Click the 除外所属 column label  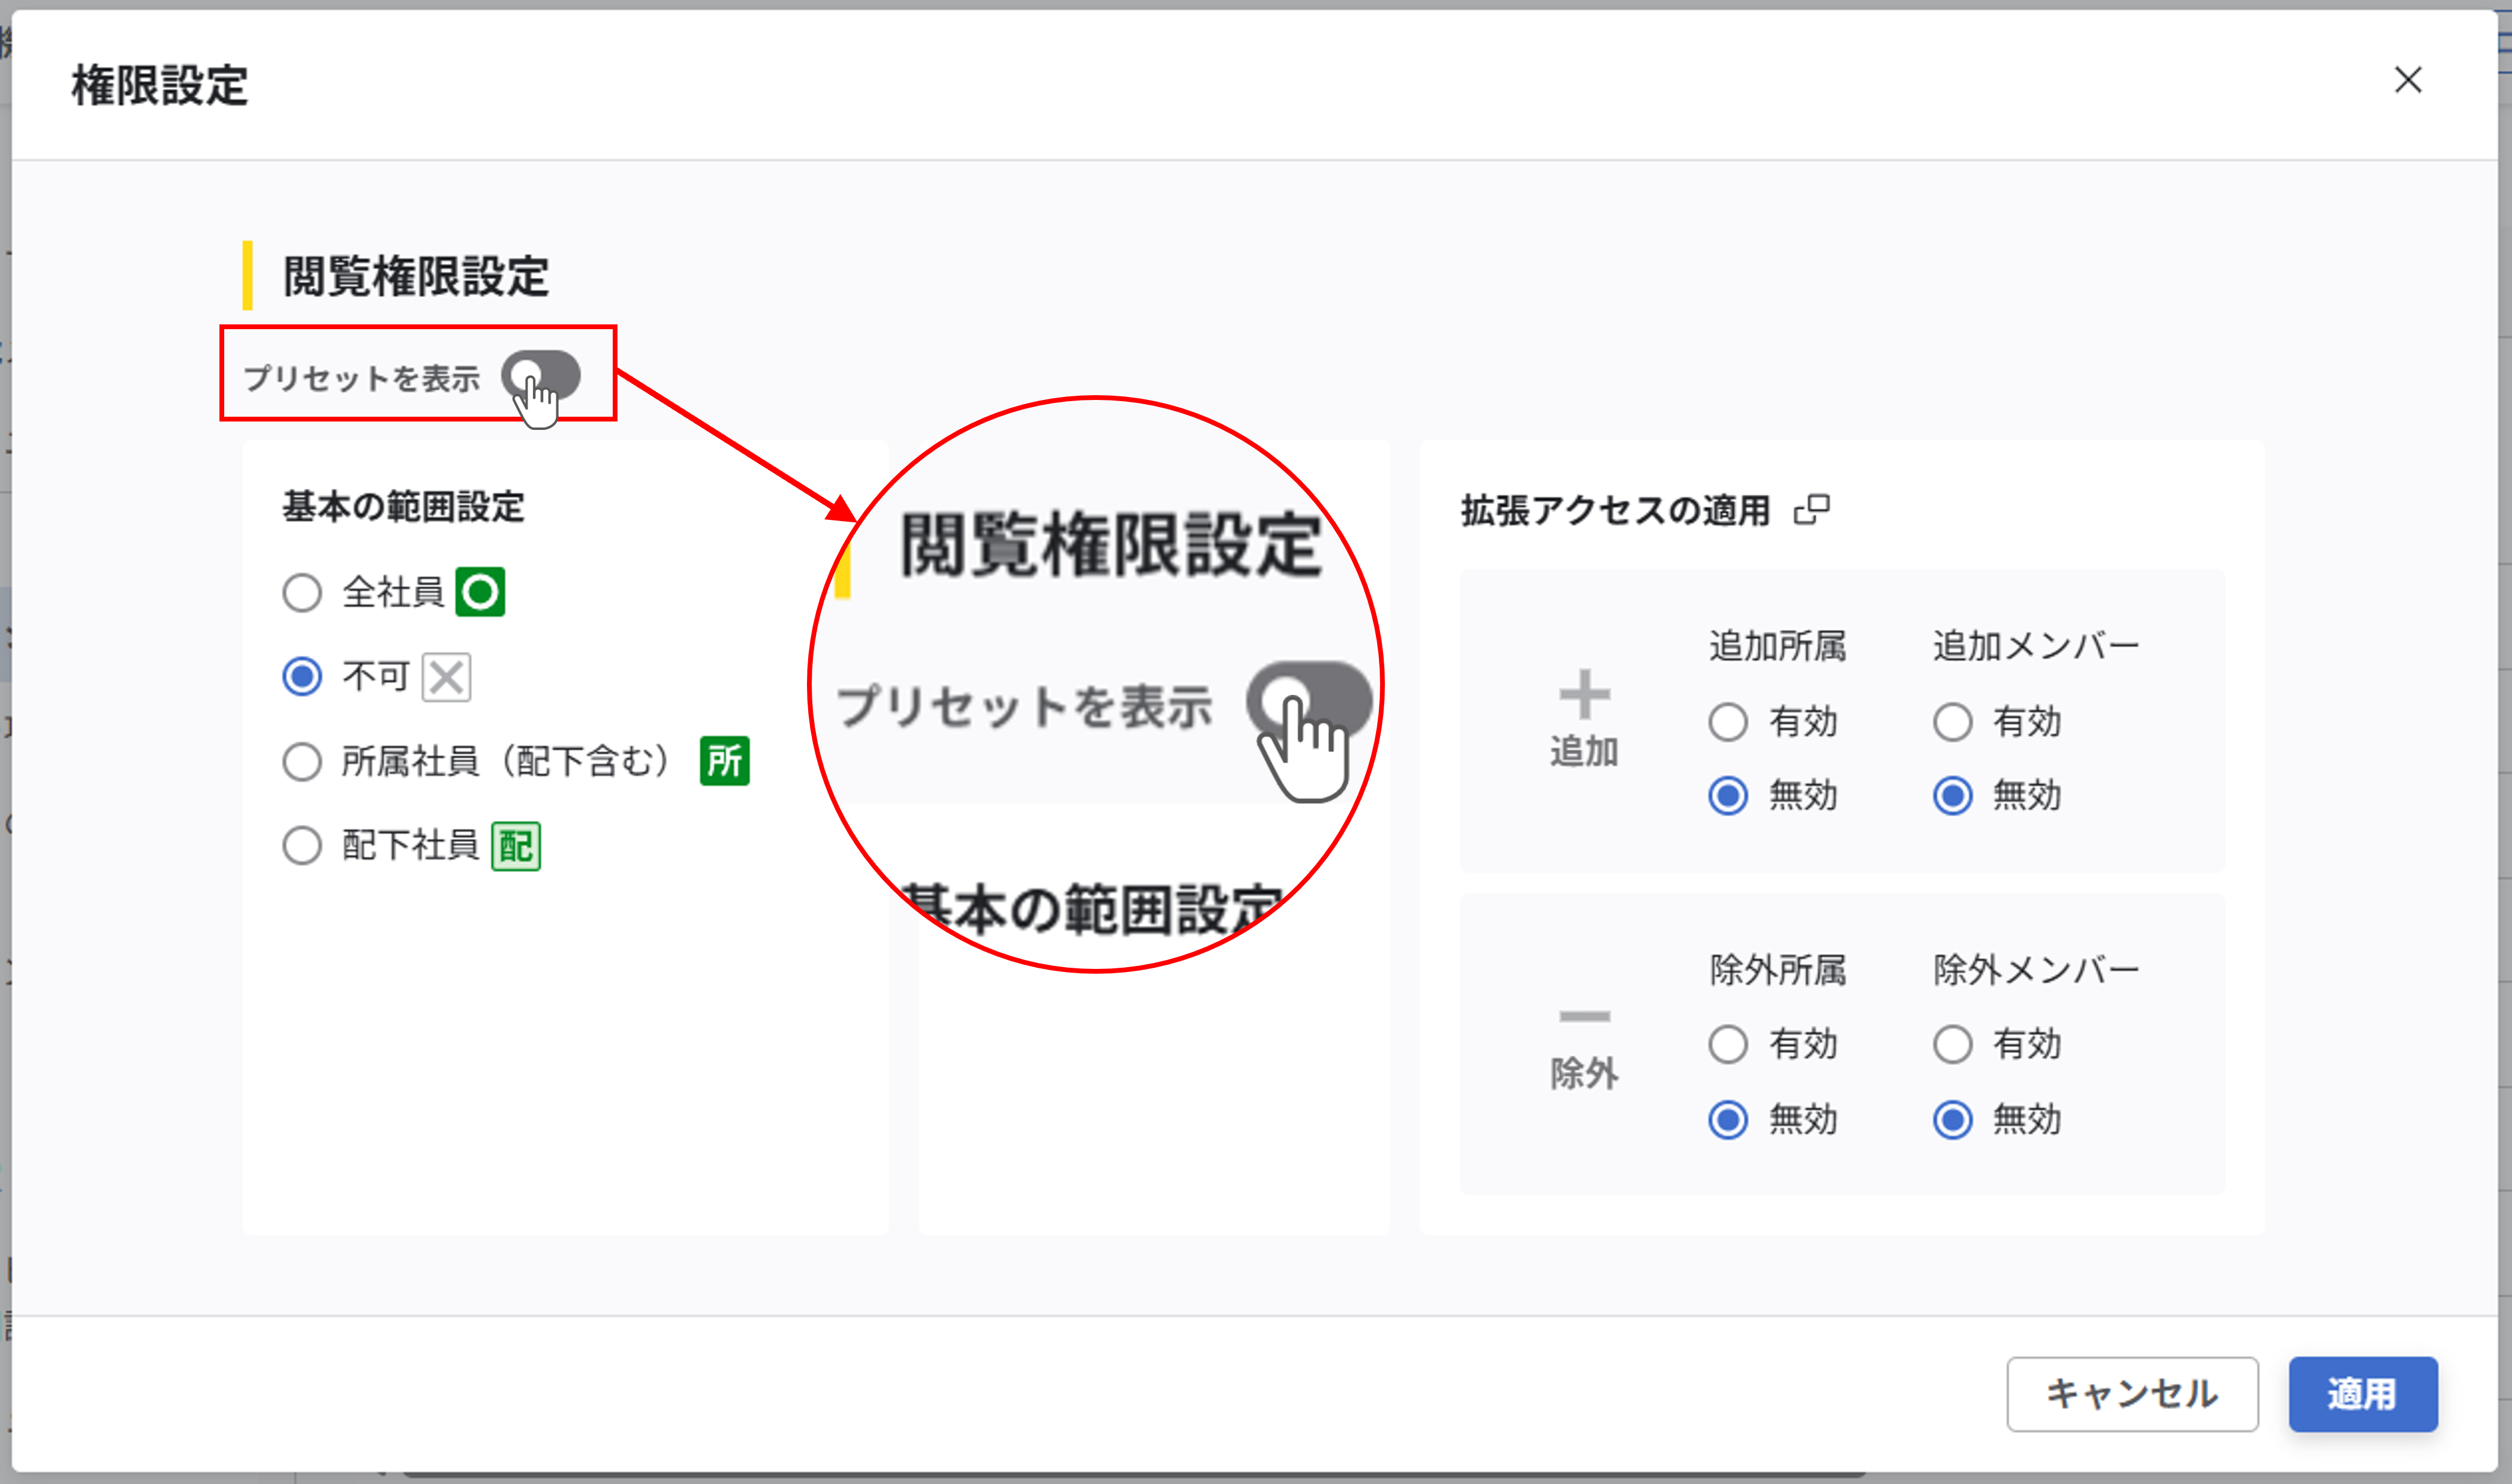pyautogui.click(x=1778, y=970)
